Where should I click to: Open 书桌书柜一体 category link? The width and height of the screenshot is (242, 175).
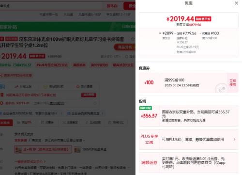[x=49, y=15]
